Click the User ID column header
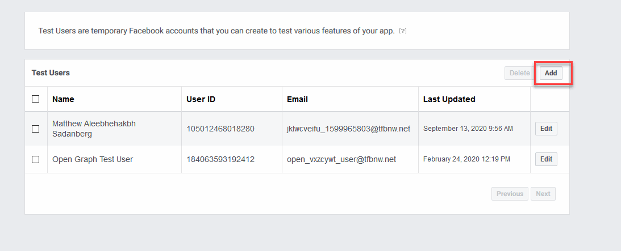This screenshot has width=621, height=251. point(201,100)
